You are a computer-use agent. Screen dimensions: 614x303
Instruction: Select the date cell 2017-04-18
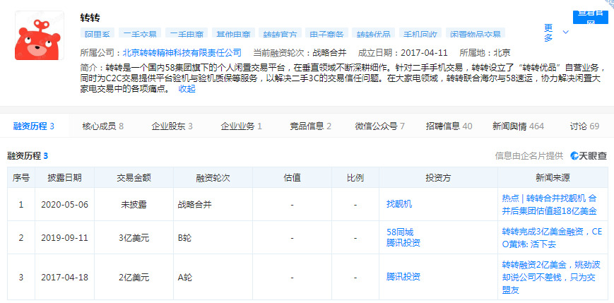pyautogui.click(x=64, y=278)
